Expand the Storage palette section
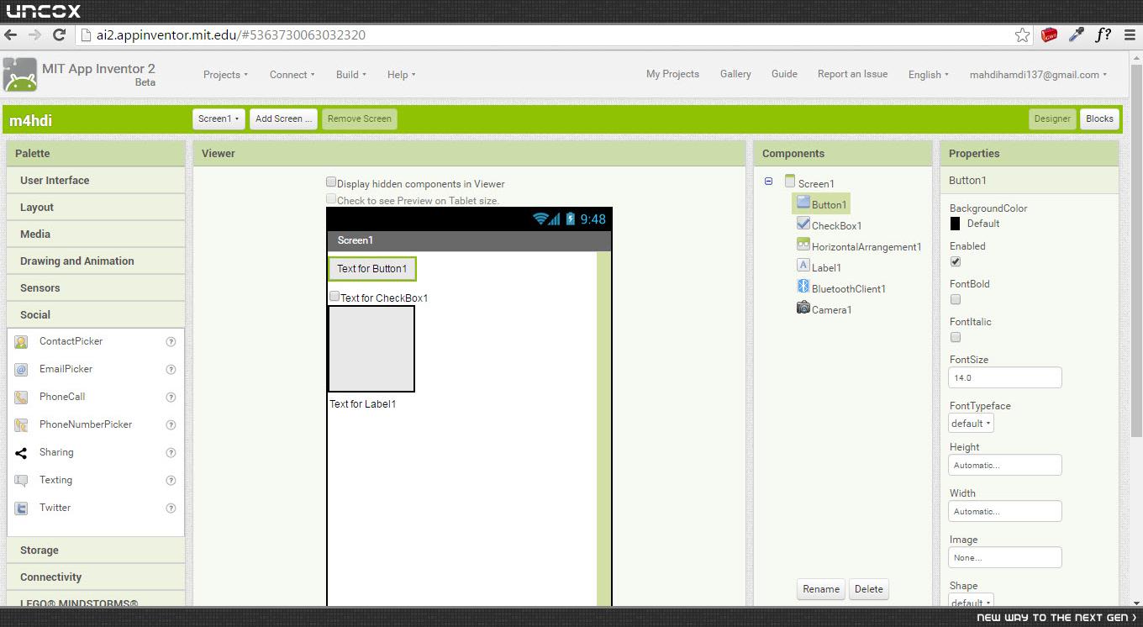The width and height of the screenshot is (1143, 627). [96, 551]
